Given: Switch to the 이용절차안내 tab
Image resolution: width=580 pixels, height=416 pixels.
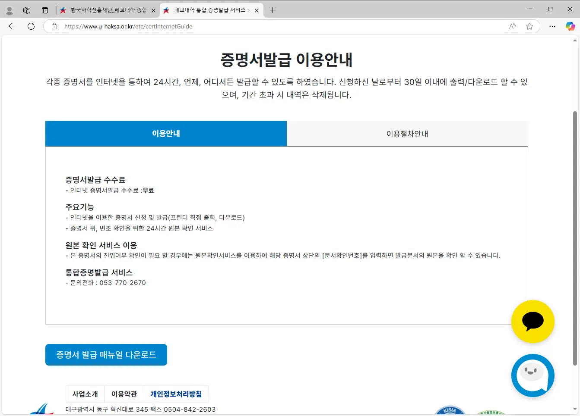Looking at the screenshot, I should pos(407,134).
